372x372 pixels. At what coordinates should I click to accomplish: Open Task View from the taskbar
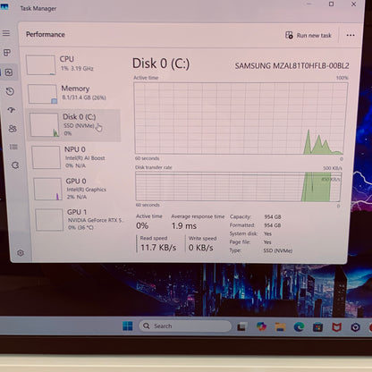point(241,326)
